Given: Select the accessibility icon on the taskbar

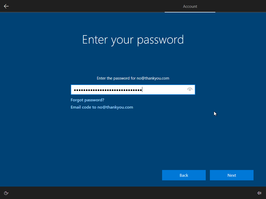Looking at the screenshot, I should (x=6, y=193).
